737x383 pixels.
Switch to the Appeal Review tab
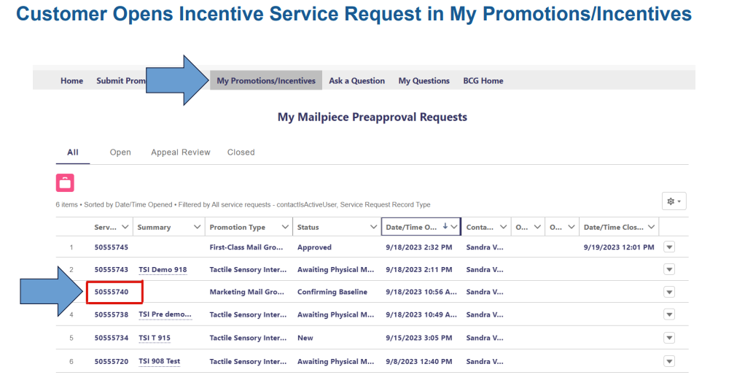click(180, 152)
